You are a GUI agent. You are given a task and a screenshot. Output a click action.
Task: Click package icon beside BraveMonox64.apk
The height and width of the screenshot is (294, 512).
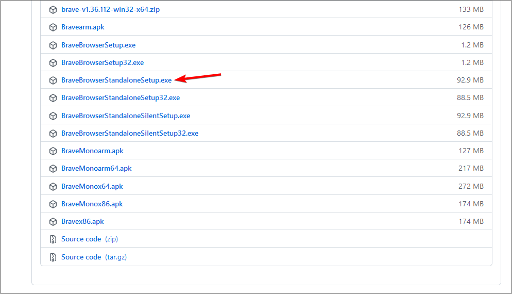pos(53,187)
